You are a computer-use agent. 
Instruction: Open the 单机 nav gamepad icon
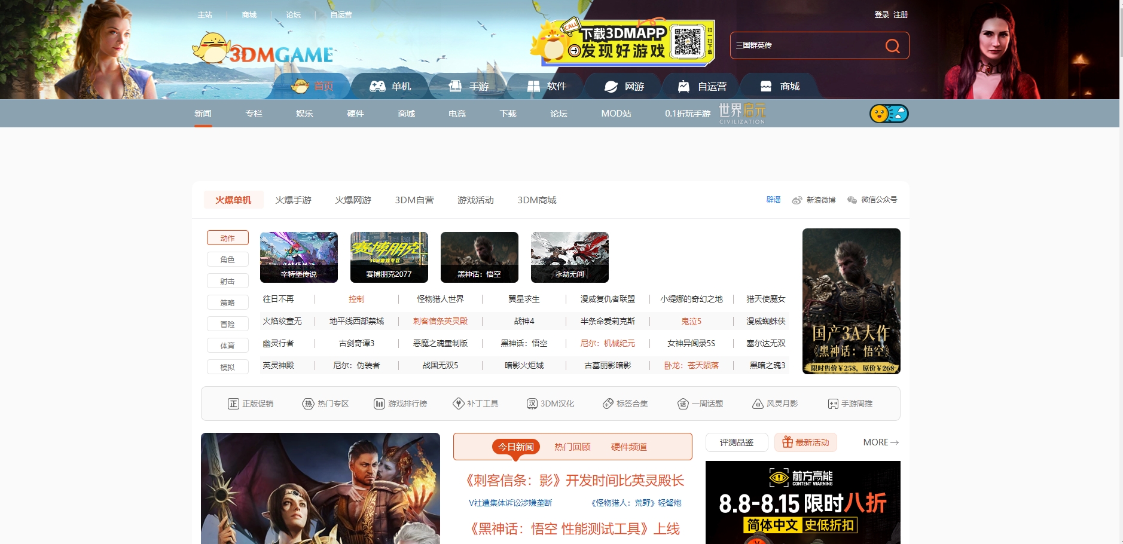[377, 86]
